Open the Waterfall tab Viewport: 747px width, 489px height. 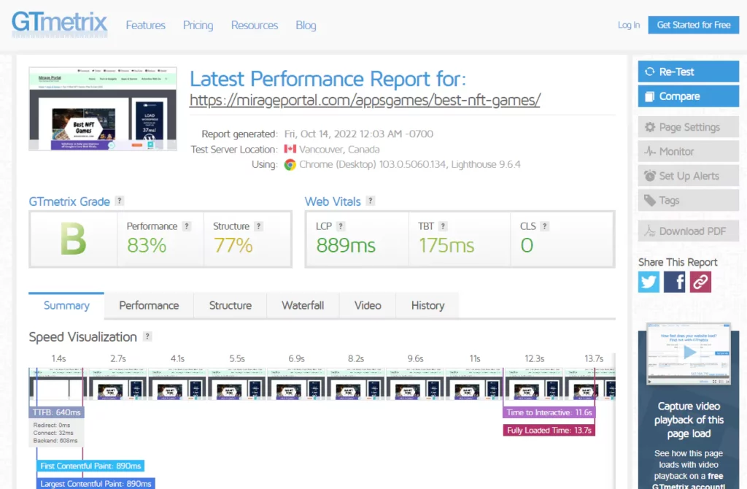(303, 306)
